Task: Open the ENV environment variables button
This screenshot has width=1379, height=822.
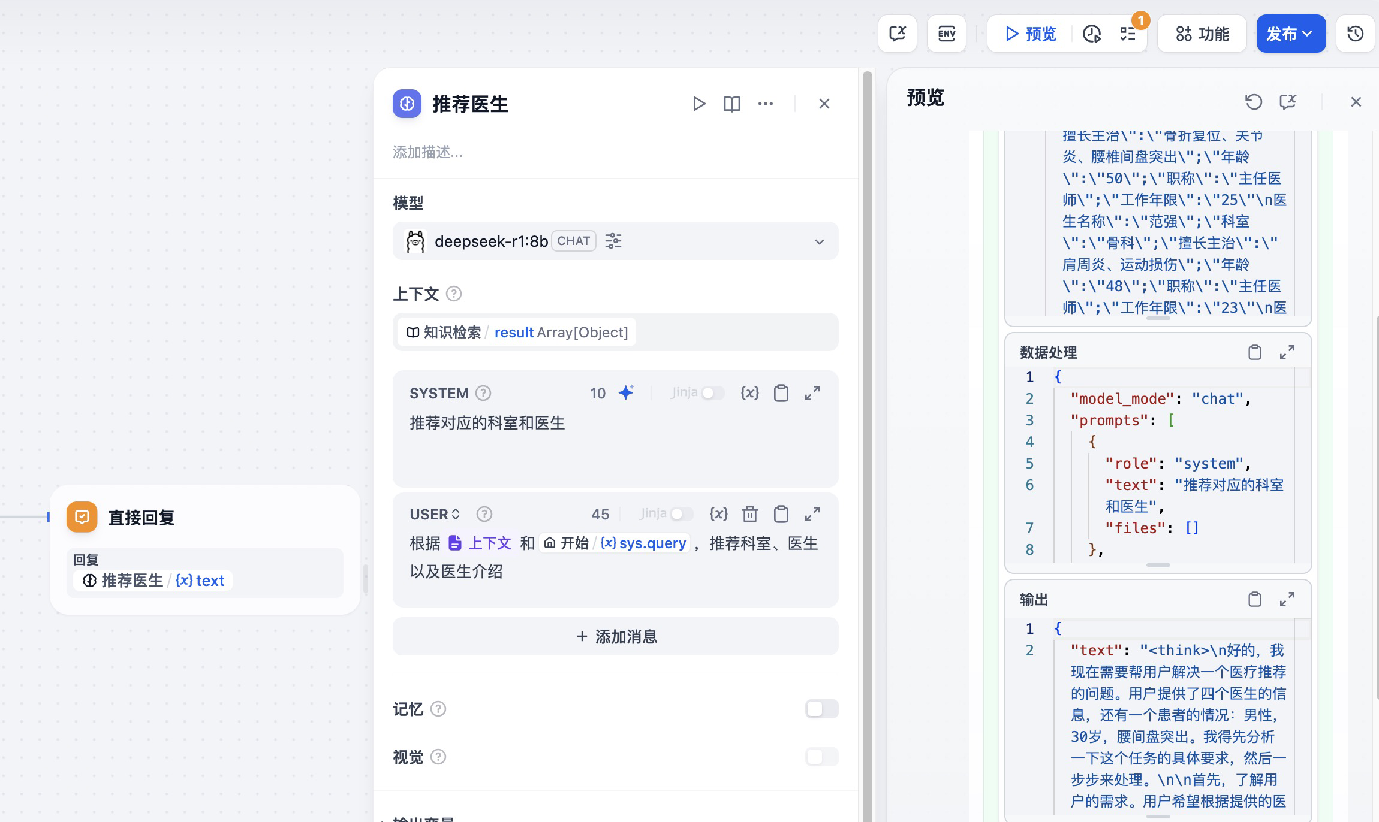Action: coord(946,34)
